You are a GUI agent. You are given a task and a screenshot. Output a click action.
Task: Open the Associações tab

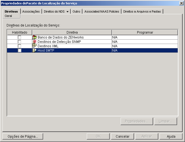pos(31,11)
